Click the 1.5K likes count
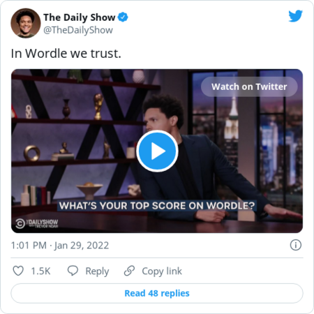Image resolution: width=314 pixels, height=314 pixels. (40, 271)
